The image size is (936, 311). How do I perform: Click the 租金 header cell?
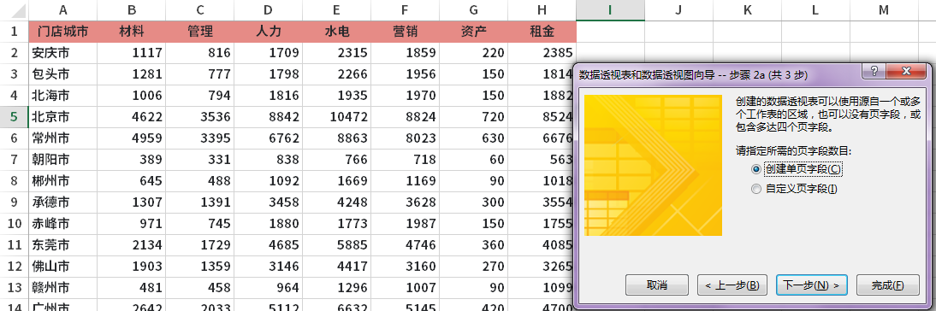click(x=542, y=32)
